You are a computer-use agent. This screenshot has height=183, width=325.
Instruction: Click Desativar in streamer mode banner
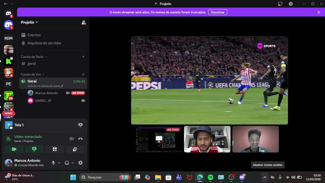point(218,12)
